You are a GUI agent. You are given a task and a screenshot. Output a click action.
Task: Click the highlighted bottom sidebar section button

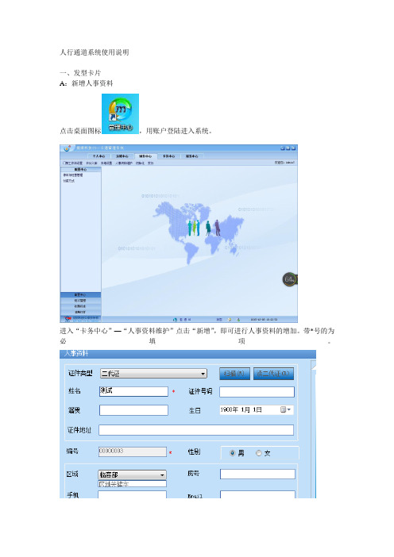pyautogui.click(x=80, y=295)
